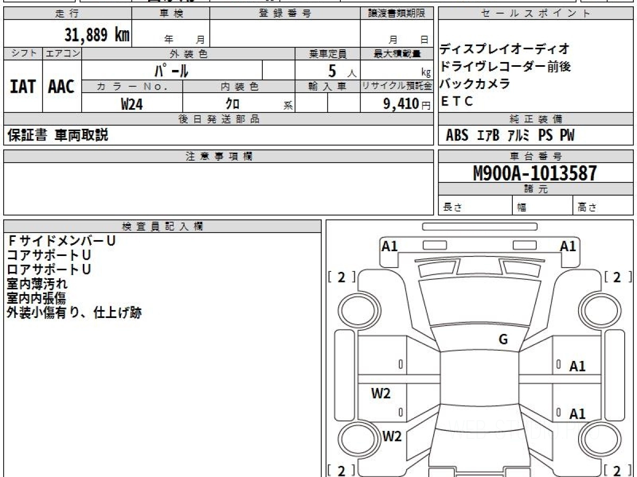The width and height of the screenshot is (637, 477).
Task: Select the 登録番号 header cell
Action: (285, 14)
